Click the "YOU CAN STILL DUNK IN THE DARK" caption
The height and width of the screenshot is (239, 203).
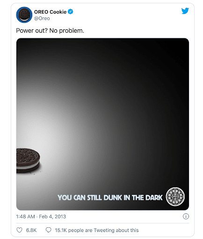tap(110, 197)
